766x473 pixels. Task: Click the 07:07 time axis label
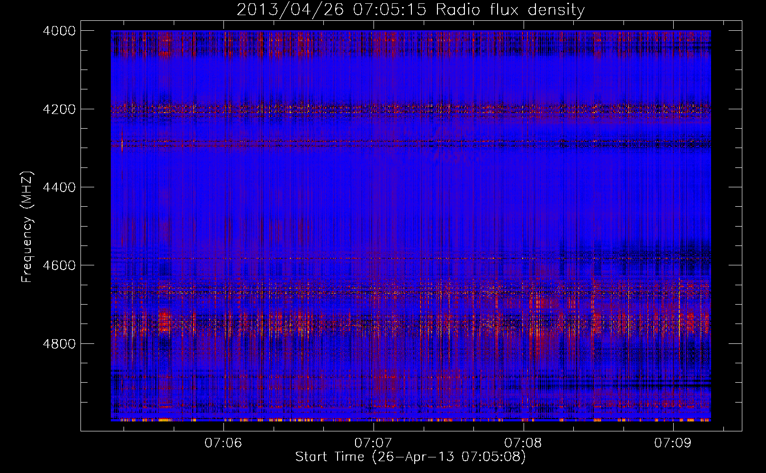[373, 443]
